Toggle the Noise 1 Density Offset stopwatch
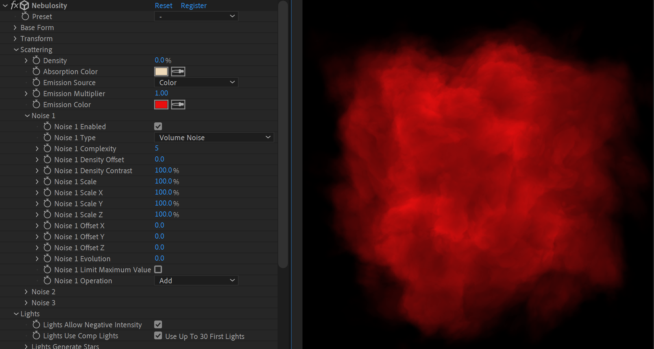Viewport: 654px width, 349px height. pyautogui.click(x=47, y=159)
